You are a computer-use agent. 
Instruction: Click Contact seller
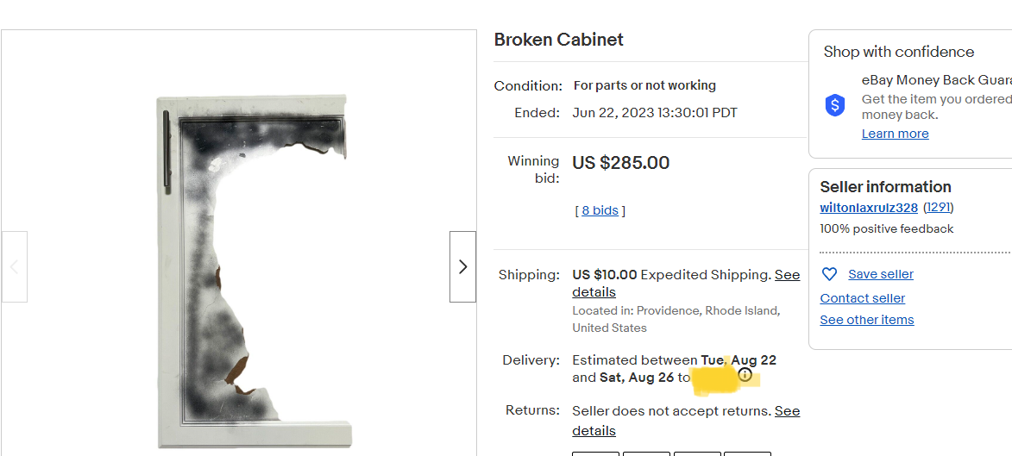862,298
